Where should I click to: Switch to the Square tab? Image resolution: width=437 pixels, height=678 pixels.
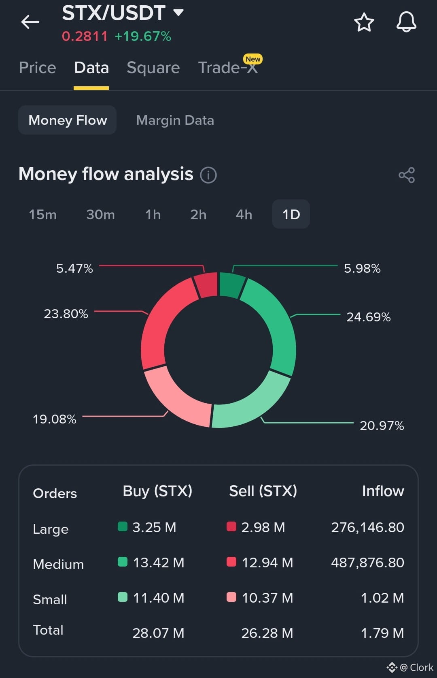tap(153, 68)
